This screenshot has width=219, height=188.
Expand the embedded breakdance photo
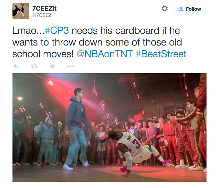(x=109, y=127)
